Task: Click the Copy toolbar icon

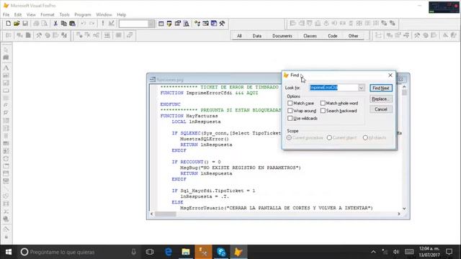Action: coord(63,24)
